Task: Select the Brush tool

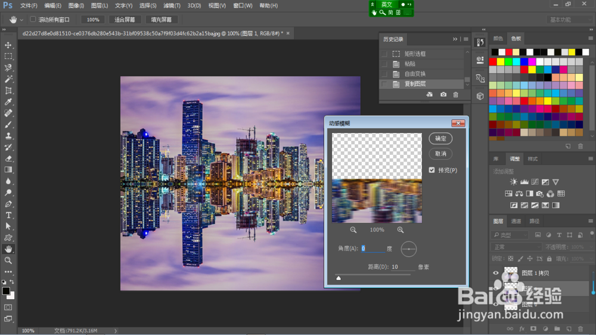Action: 8,125
